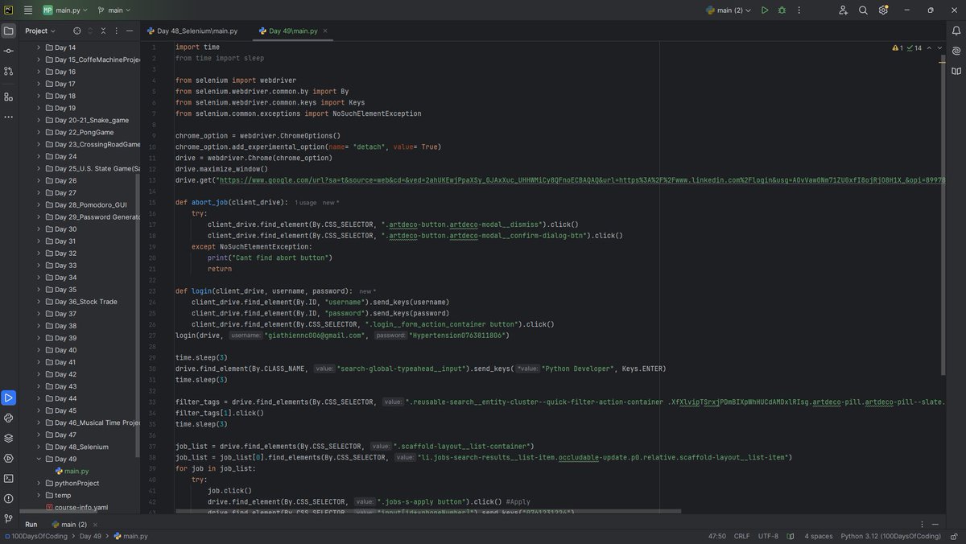Change CRLF line separator setting
The height and width of the screenshot is (544, 966).
741,536
